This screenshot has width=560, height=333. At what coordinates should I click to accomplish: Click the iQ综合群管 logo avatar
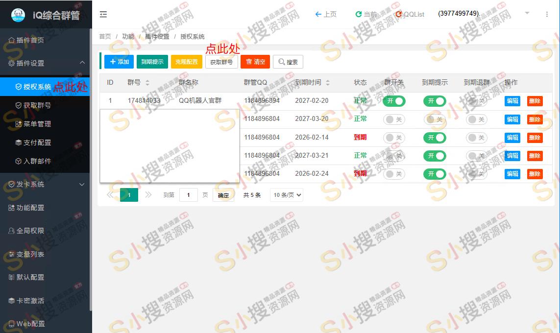(18, 15)
